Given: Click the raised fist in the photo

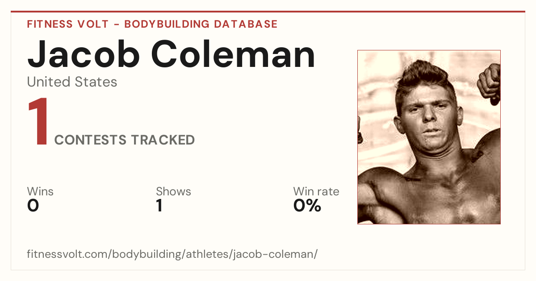Looking at the screenshot, I should tap(489, 83).
